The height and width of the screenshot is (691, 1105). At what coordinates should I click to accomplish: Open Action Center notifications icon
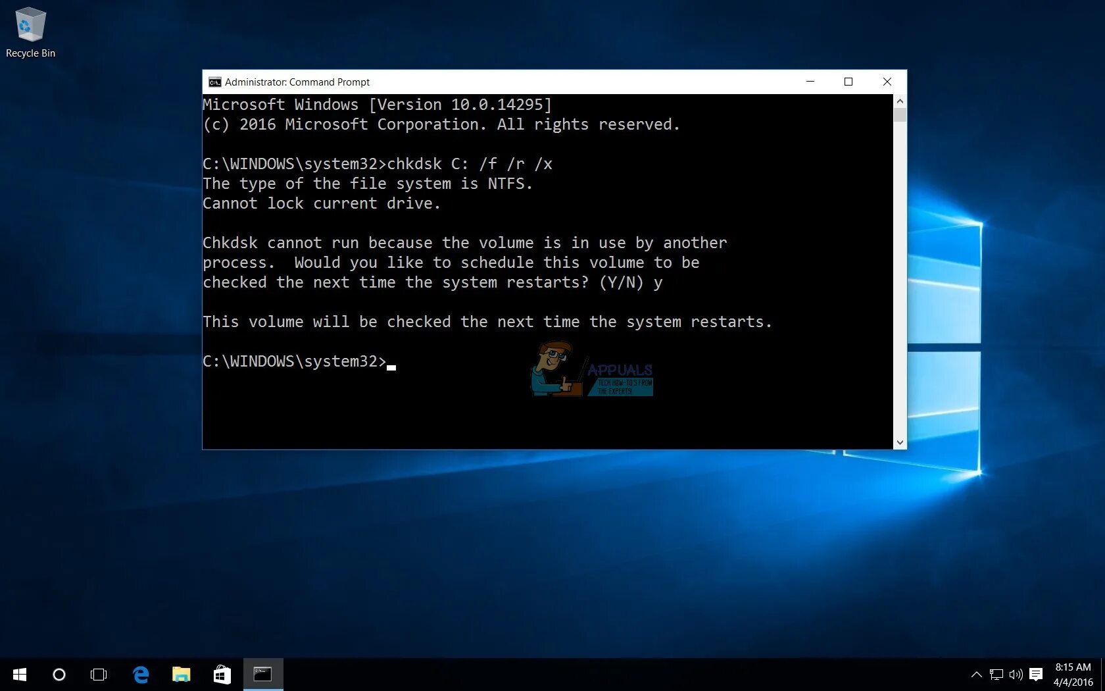(1036, 675)
